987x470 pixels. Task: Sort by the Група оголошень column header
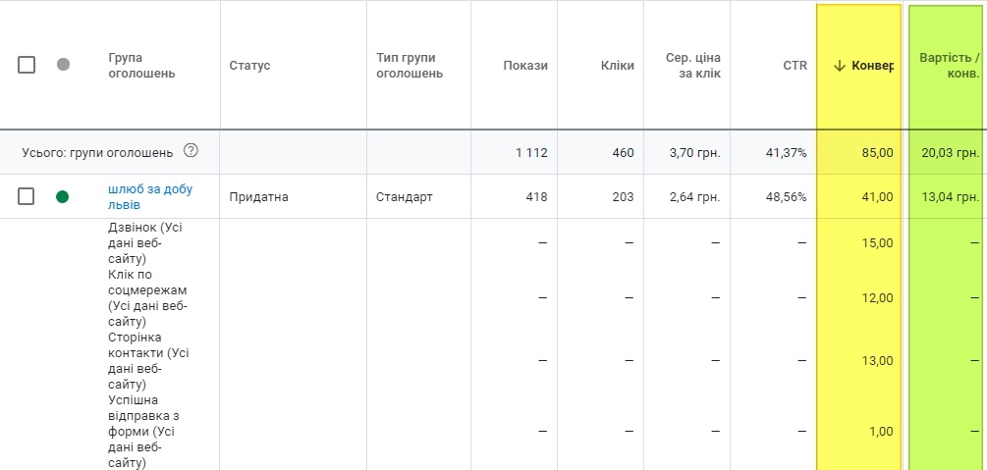click(x=141, y=66)
